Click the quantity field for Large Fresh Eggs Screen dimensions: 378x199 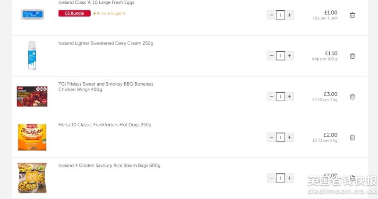tap(280, 15)
